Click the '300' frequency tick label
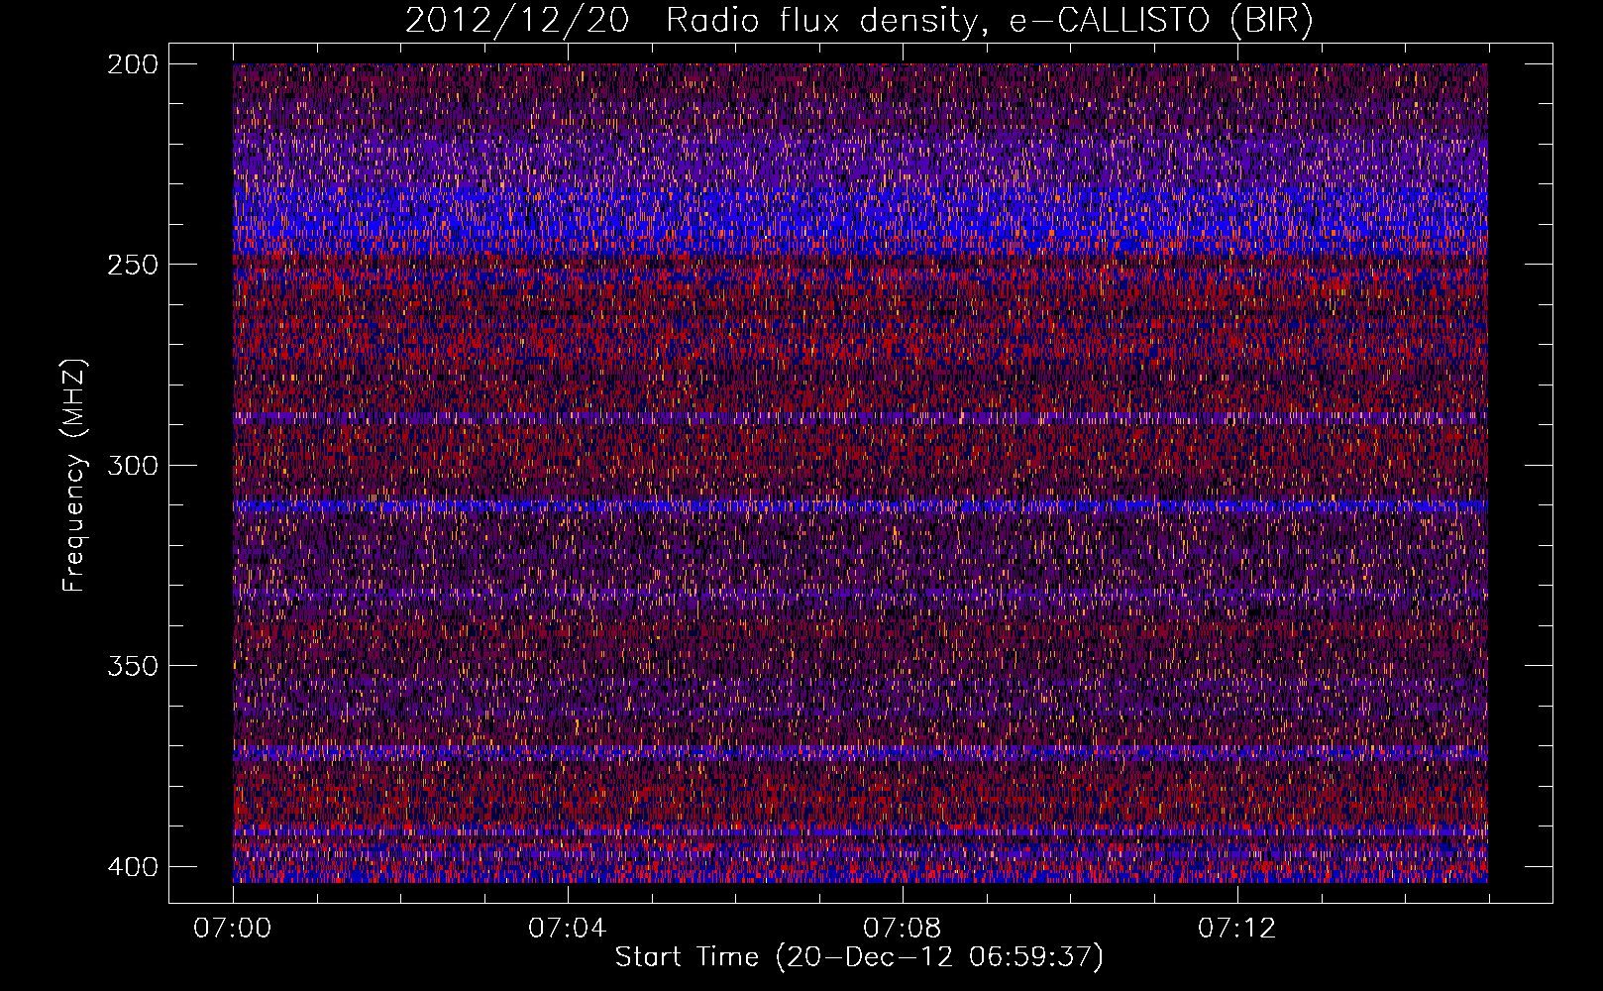1603x991 pixels. 133,465
